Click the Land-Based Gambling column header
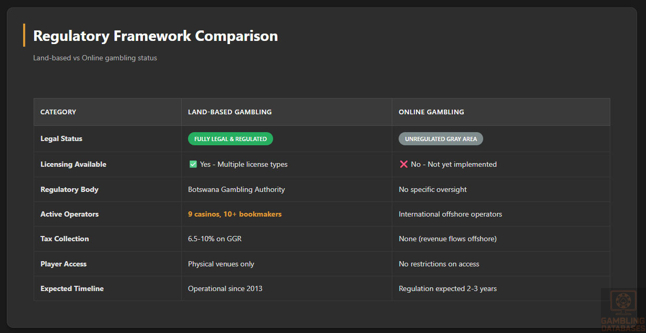The height and width of the screenshot is (333, 646). point(230,112)
